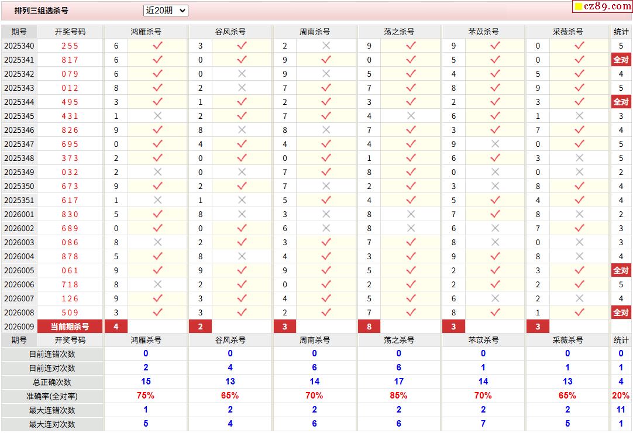The height and width of the screenshot is (433, 633).
Task: Click 鸿雁杀号 cross mark in row 2026006
Action: click(x=157, y=284)
